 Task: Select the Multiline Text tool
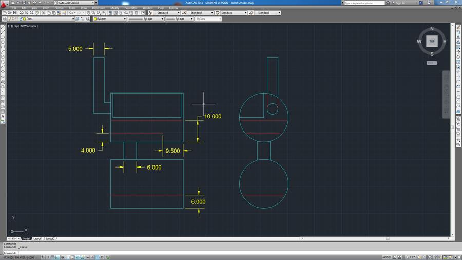[3, 117]
